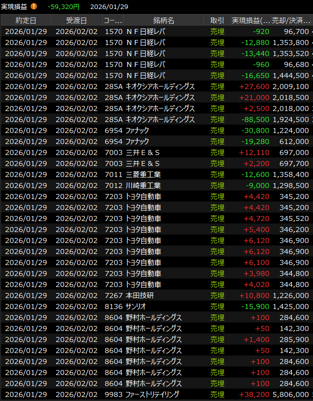
Task: Sort by the 受渡日 column header
Action: pos(76,20)
